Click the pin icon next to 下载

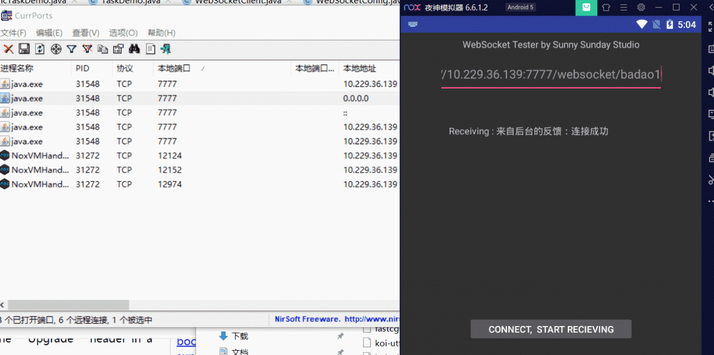pyautogui.click(x=340, y=336)
